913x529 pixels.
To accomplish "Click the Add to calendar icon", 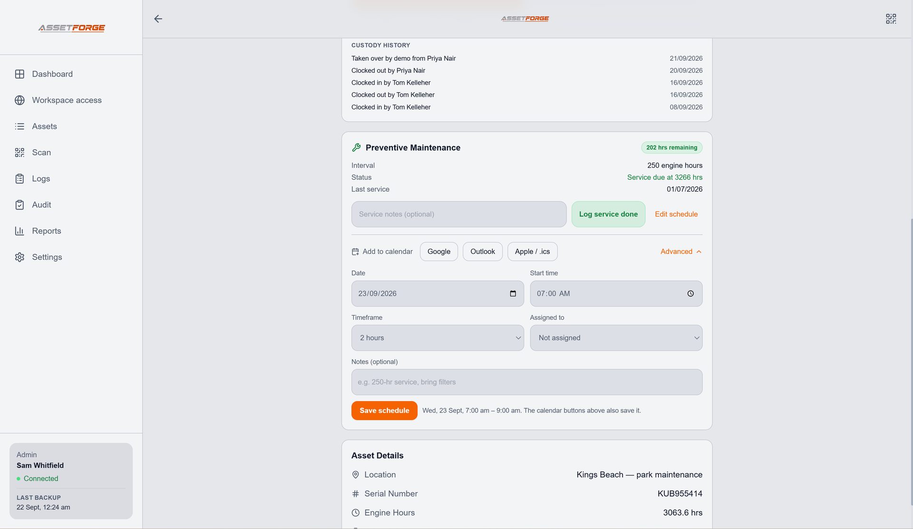I will (355, 252).
